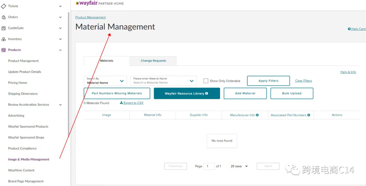The image size is (366, 186).
Task: Open Image & Media Management in sidebar
Action: (x=29, y=159)
